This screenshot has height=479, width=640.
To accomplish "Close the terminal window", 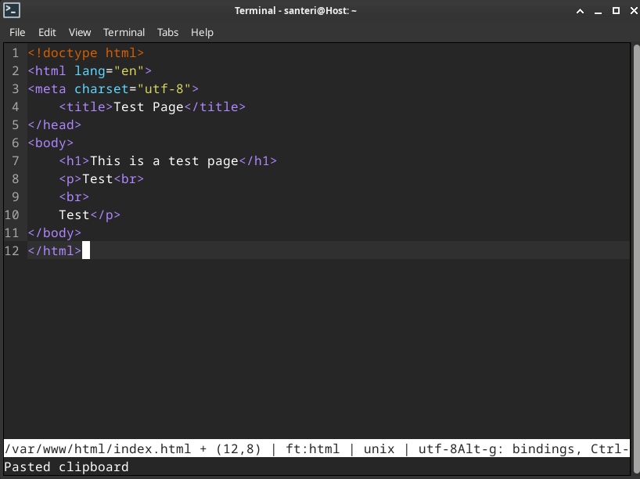I will coord(631,11).
